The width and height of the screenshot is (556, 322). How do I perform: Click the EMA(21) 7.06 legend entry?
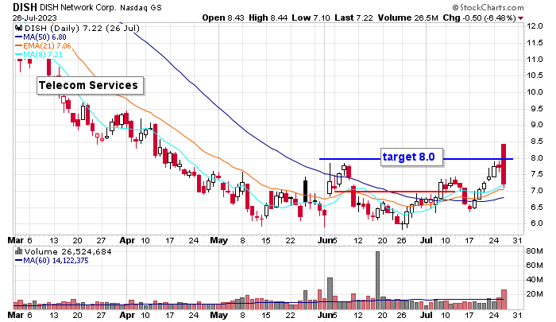tap(47, 46)
